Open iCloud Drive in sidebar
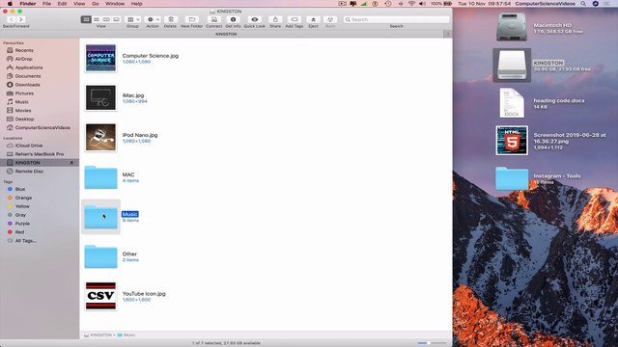The image size is (618, 347). 29,146
